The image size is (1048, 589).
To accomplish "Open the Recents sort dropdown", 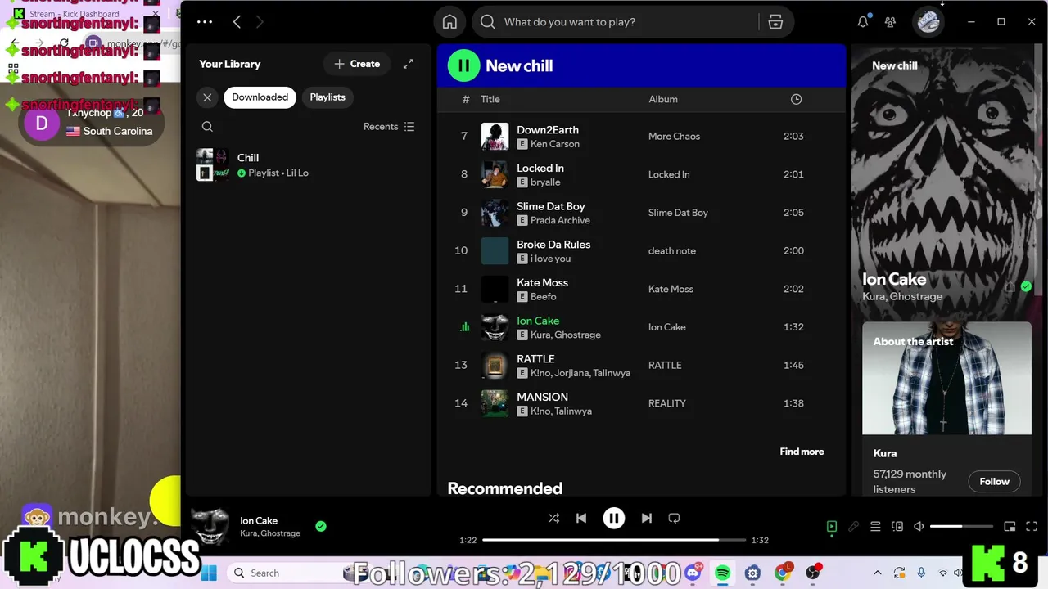I will pos(389,127).
